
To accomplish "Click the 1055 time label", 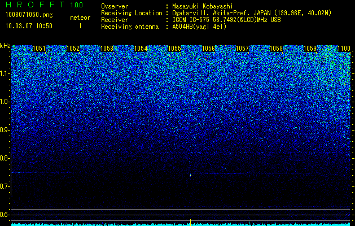I will (175, 49).
